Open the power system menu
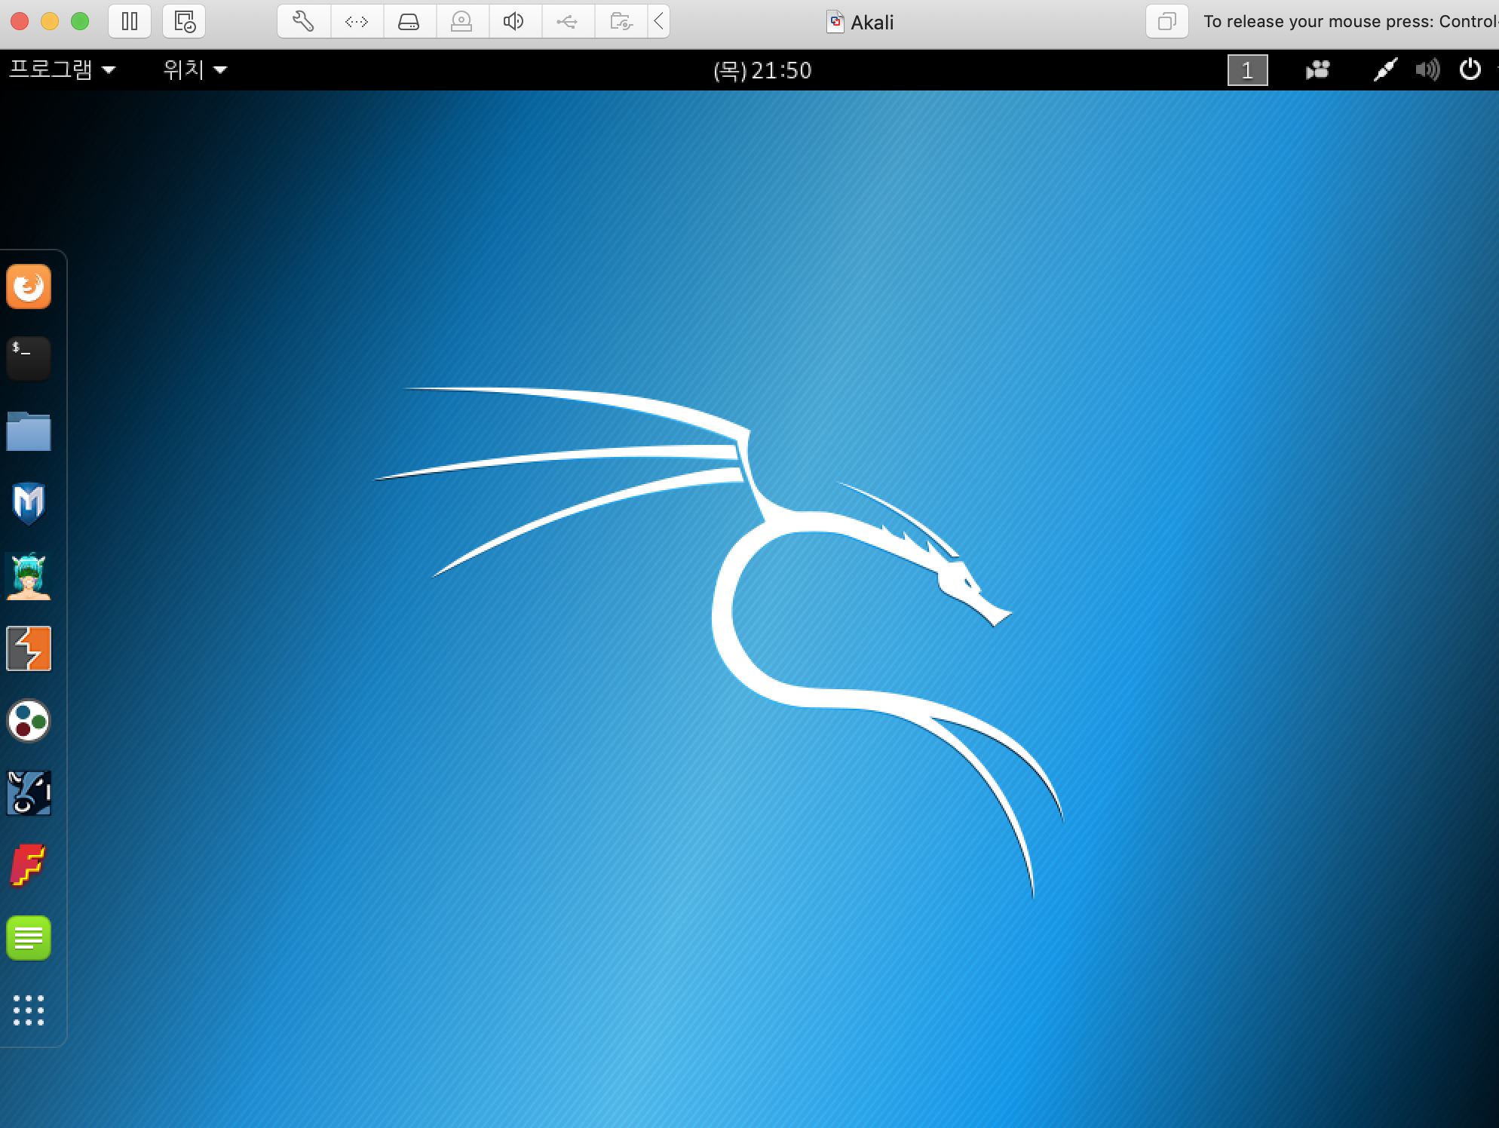 coord(1470,70)
